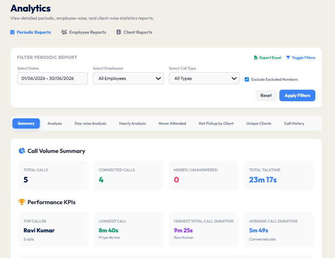
Task: Click the FILTER PERIODIC REPORT heading
Action: coord(47,57)
